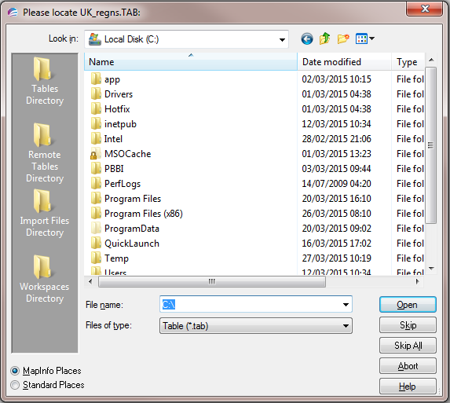Go back to last folder visited

click(307, 38)
